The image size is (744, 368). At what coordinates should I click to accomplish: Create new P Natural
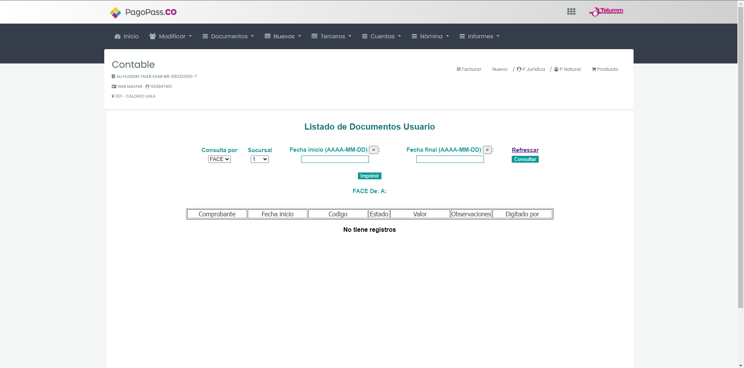[x=567, y=69]
